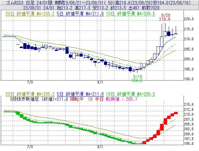Click the 7/3 date label under the upper chart

[x=30, y=82]
